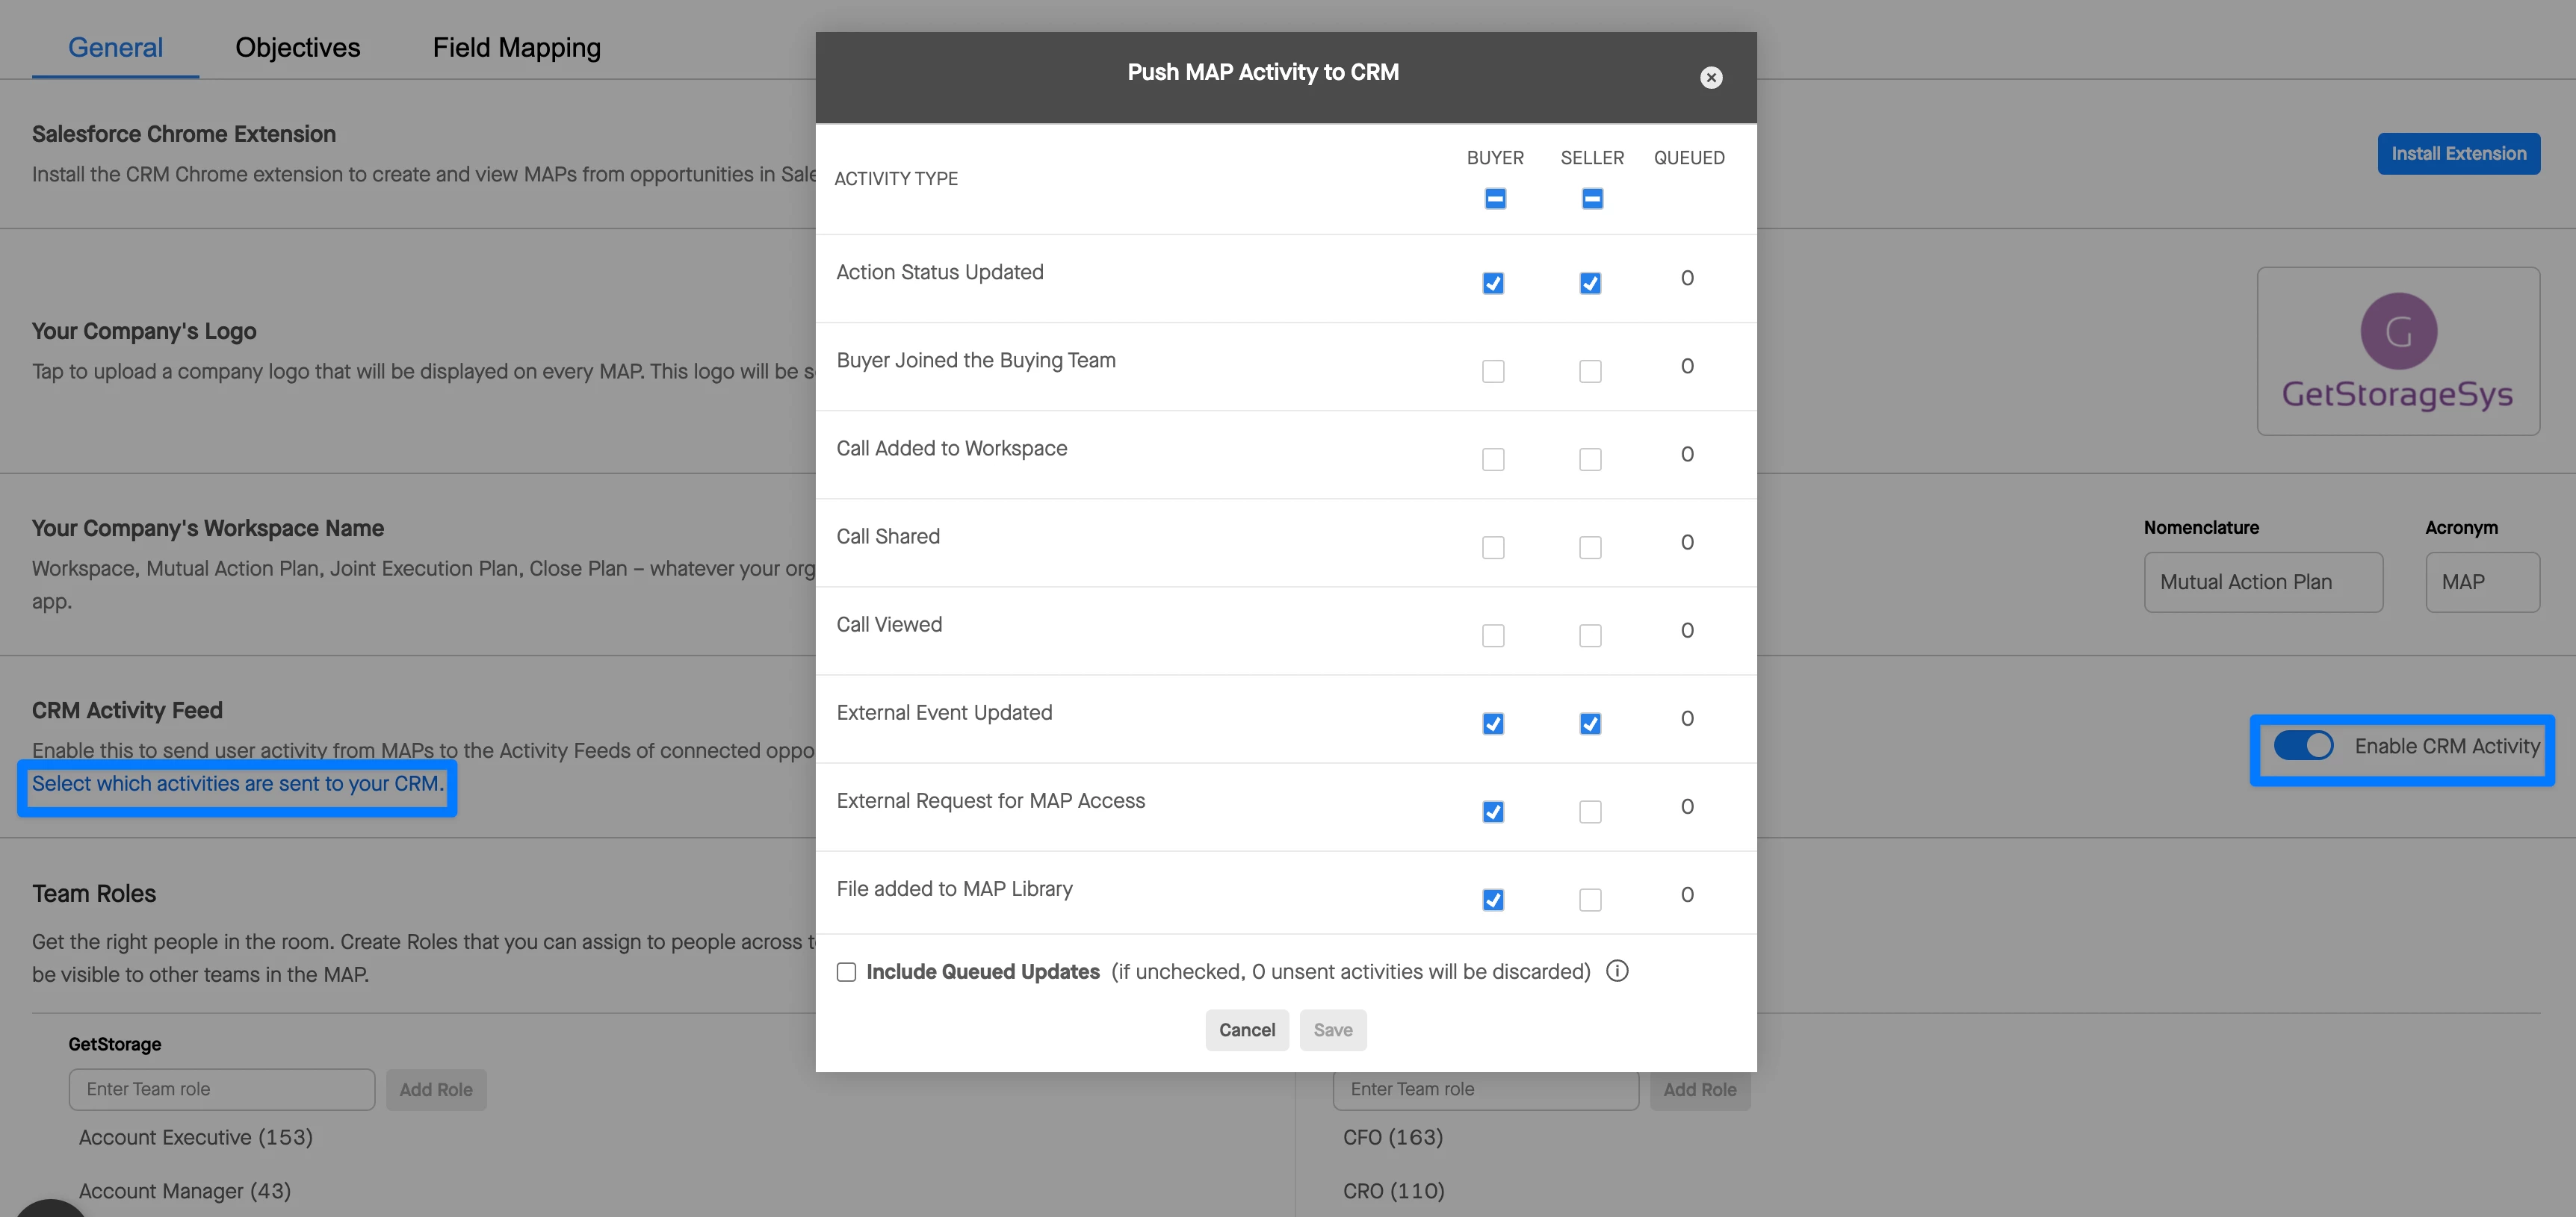
Task: Click the GetStorage Enter Team role field
Action: point(222,1089)
